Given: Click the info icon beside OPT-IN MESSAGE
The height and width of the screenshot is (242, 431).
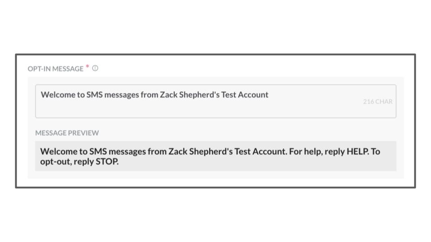Looking at the screenshot, I should pyautogui.click(x=95, y=68).
